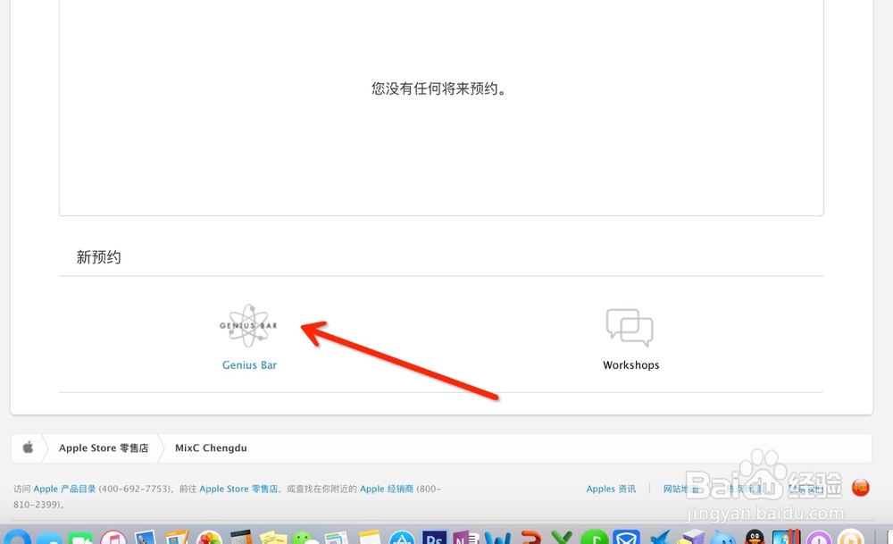Open iTunes in the Dock
This screenshot has height=544, width=893.
tap(113, 538)
